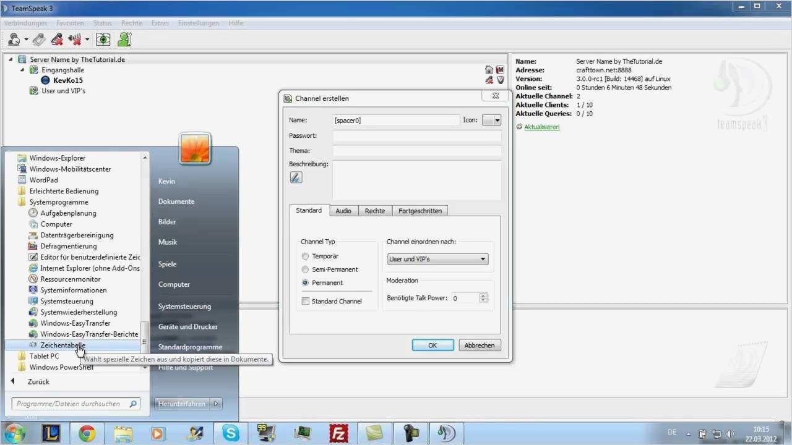Select the Standard tab
The width and height of the screenshot is (792, 445).
coord(309,210)
